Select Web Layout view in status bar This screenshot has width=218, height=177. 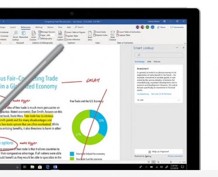[x=158, y=162]
